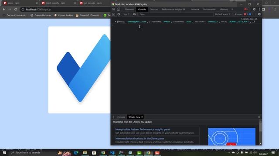Switch to the Console tab in the top bar
Image resolution: width=279 pixels, height=156 pixels.
pos(142,10)
